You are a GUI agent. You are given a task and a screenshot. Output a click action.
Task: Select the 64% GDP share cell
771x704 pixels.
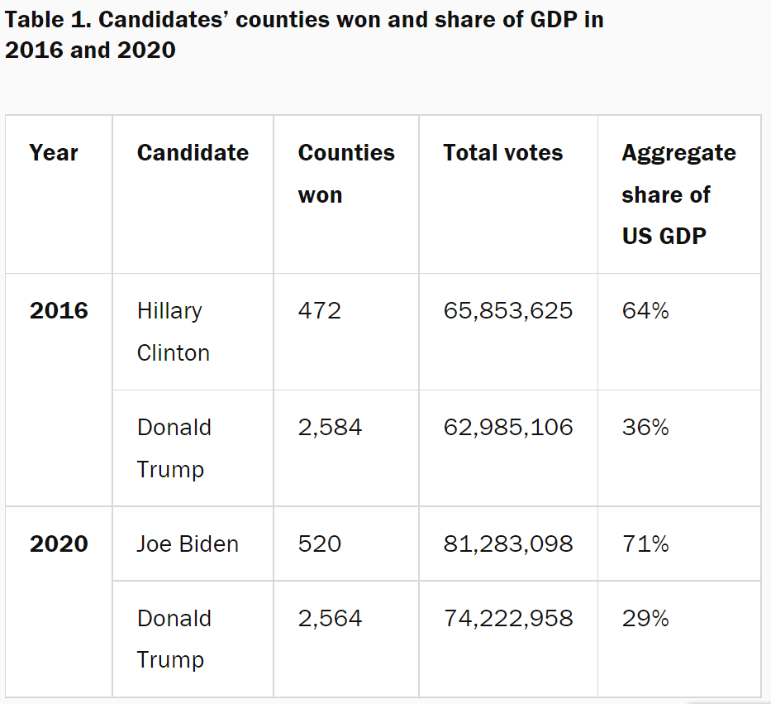(x=645, y=311)
